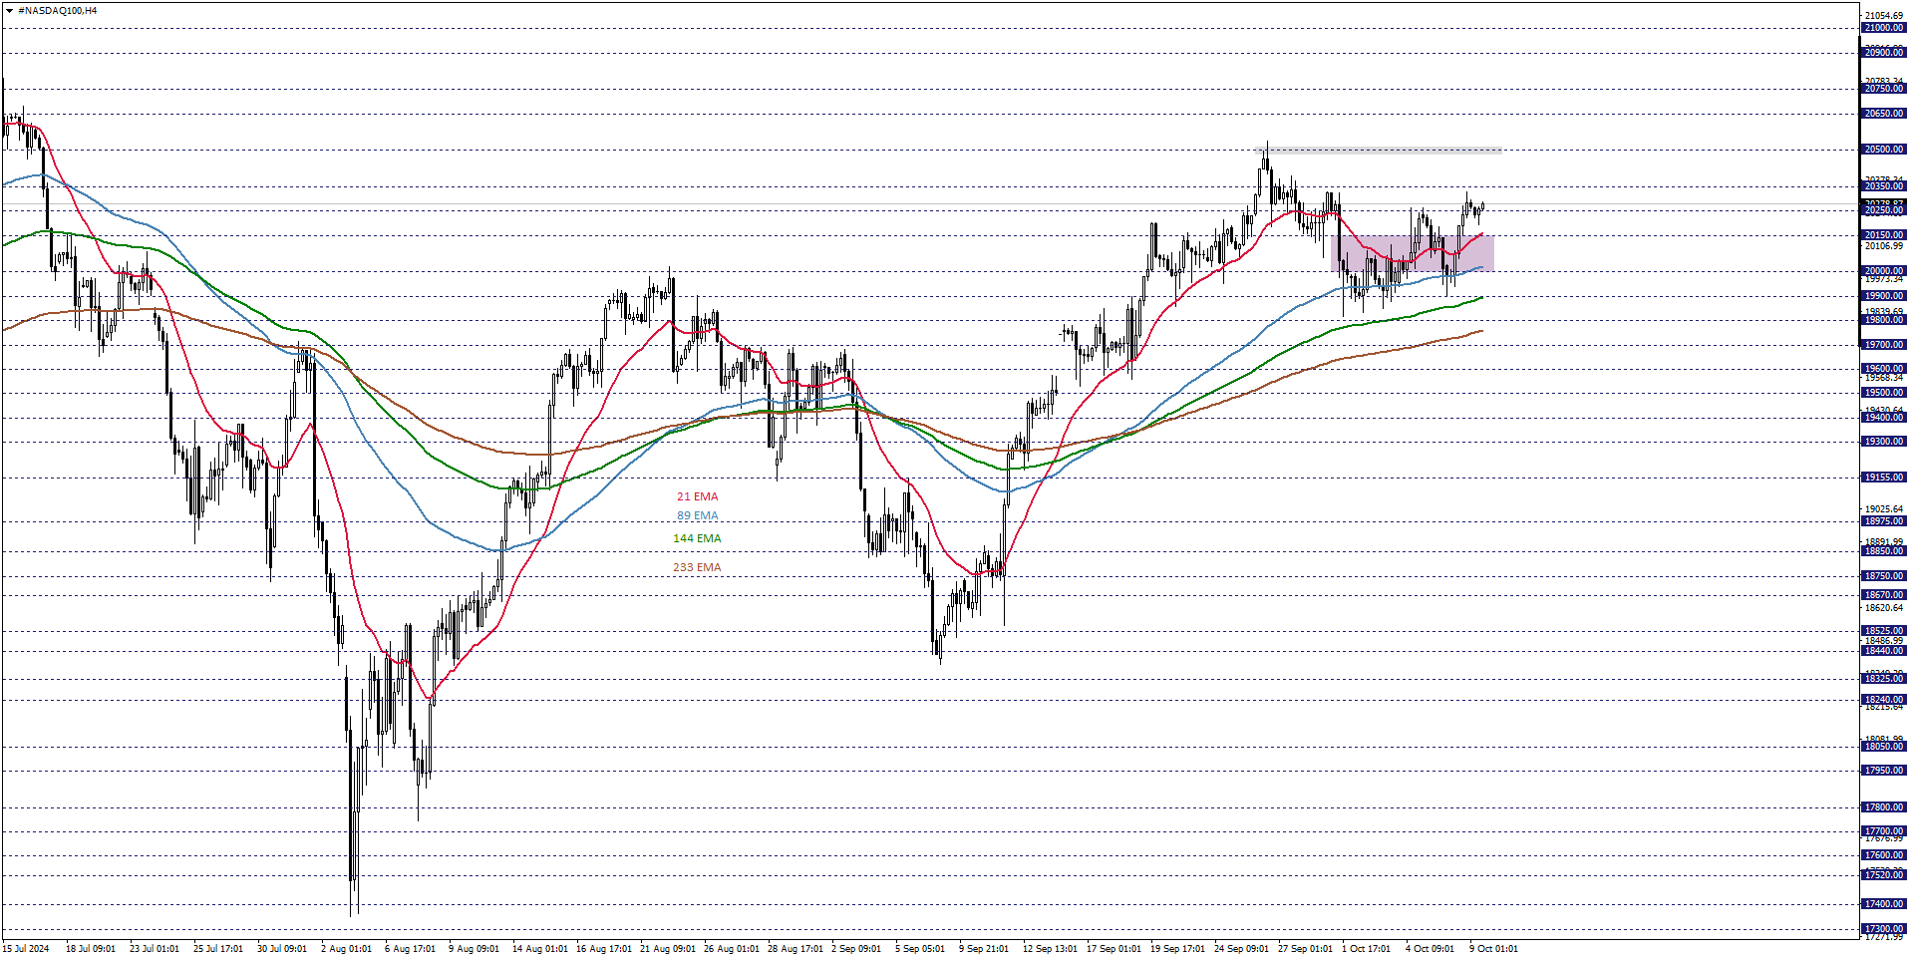This screenshot has width=1910, height=960.
Task: Click the 21054.69 axis price value
Action: (x=1884, y=16)
